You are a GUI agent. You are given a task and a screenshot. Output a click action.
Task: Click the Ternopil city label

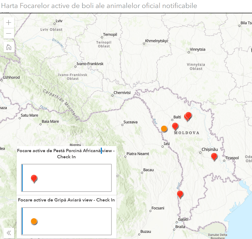110,35
